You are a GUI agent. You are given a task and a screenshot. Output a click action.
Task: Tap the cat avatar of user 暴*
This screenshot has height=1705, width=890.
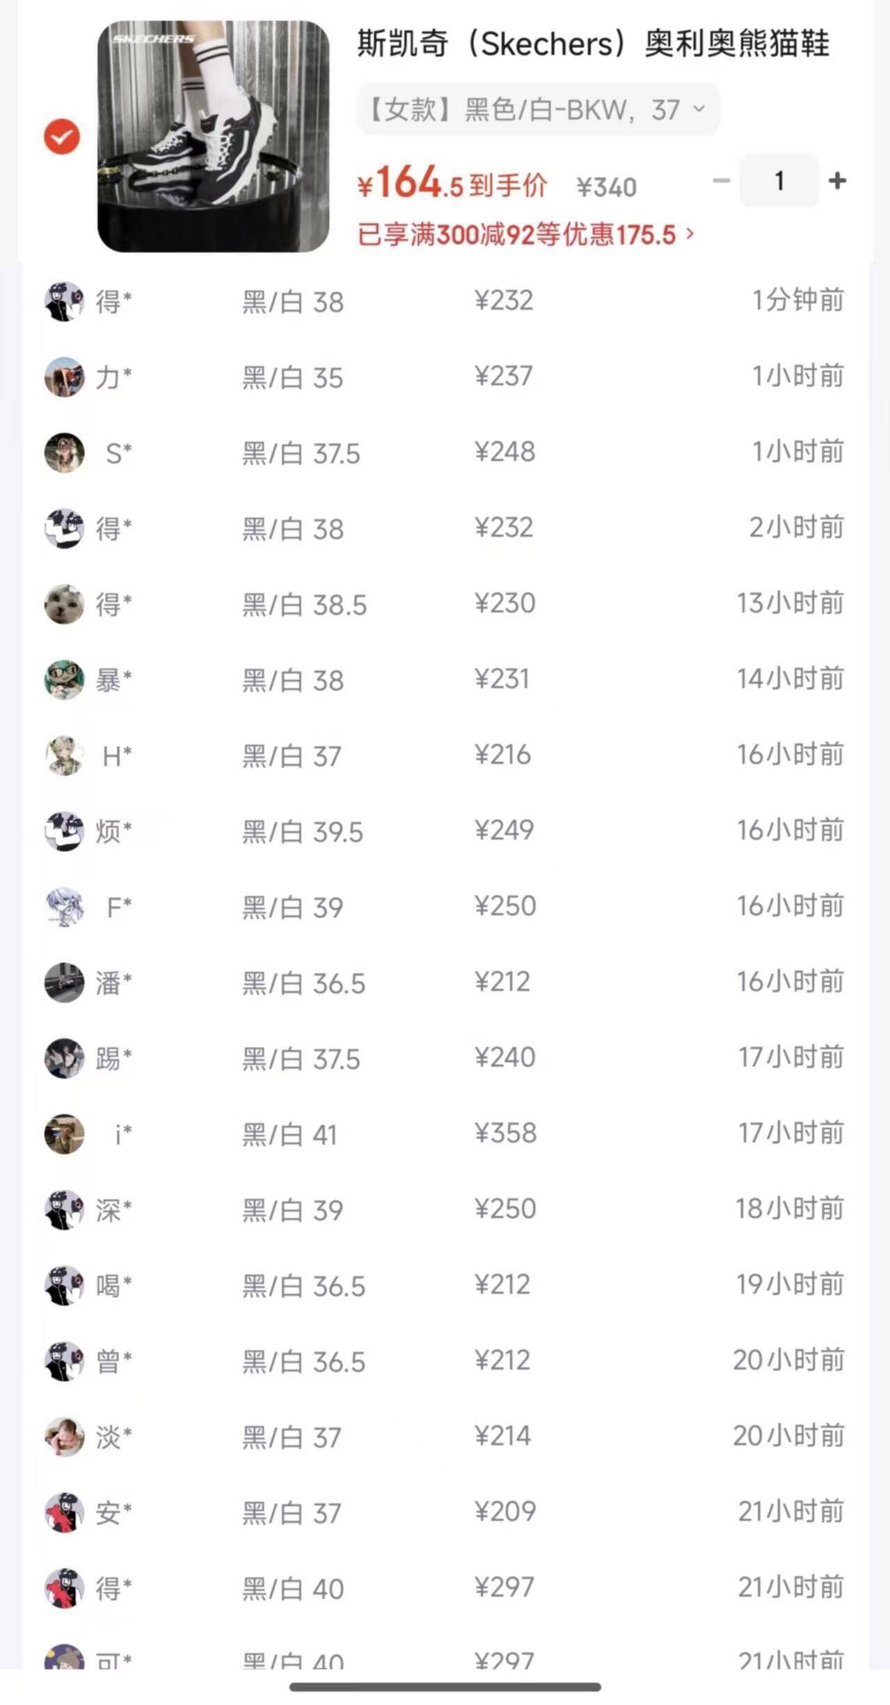point(64,680)
